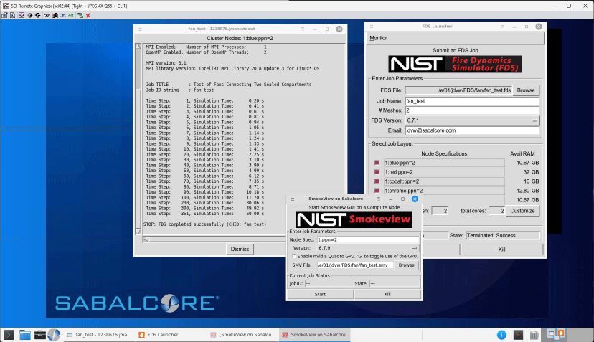Click the Email field in FDS Launcher
594x342 pixels.
472,130
